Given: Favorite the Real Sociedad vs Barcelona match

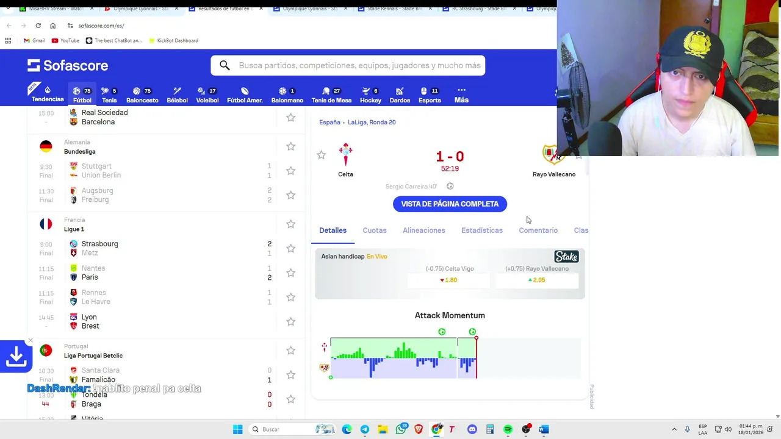Looking at the screenshot, I should coord(290,117).
